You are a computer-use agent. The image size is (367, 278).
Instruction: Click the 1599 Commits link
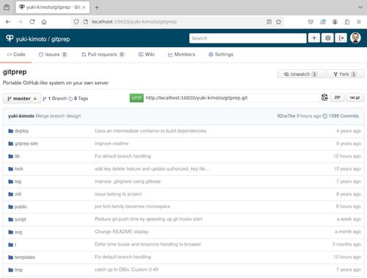click(344, 116)
